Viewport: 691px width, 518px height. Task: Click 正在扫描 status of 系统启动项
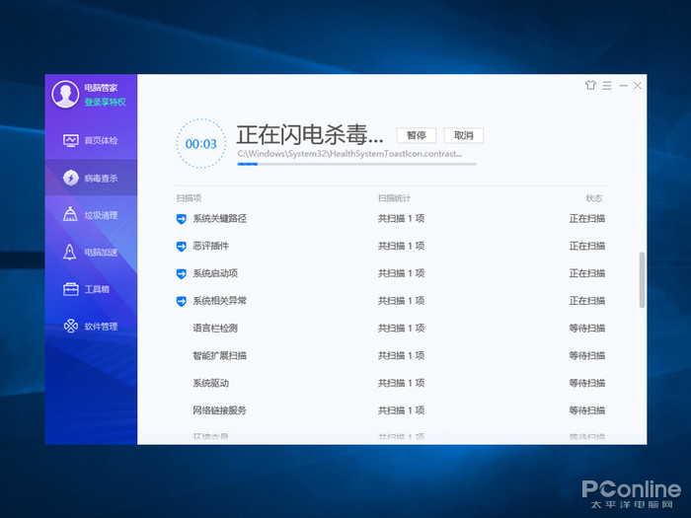pyautogui.click(x=587, y=273)
